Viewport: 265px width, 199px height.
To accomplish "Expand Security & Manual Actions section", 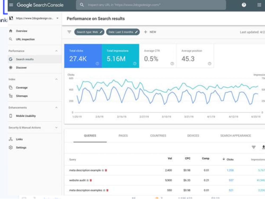I will pos(56,127).
